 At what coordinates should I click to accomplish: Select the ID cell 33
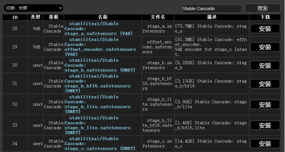(x=15, y=125)
